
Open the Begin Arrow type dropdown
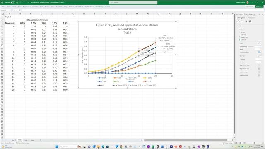[x=259, y=65]
